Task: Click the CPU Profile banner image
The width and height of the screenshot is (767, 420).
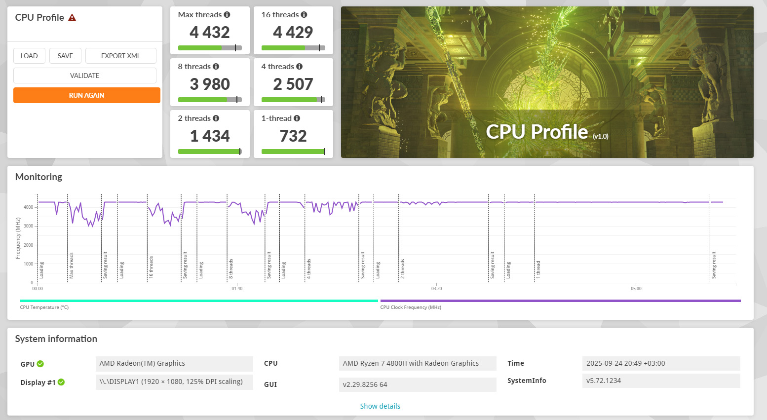Action: (547, 82)
